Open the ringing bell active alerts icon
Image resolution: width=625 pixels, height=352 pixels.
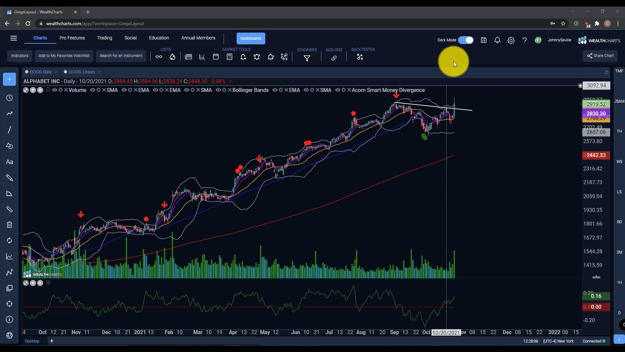click(257, 57)
